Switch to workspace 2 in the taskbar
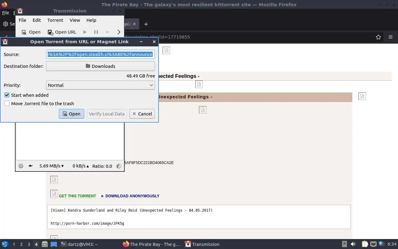 pos(21,244)
